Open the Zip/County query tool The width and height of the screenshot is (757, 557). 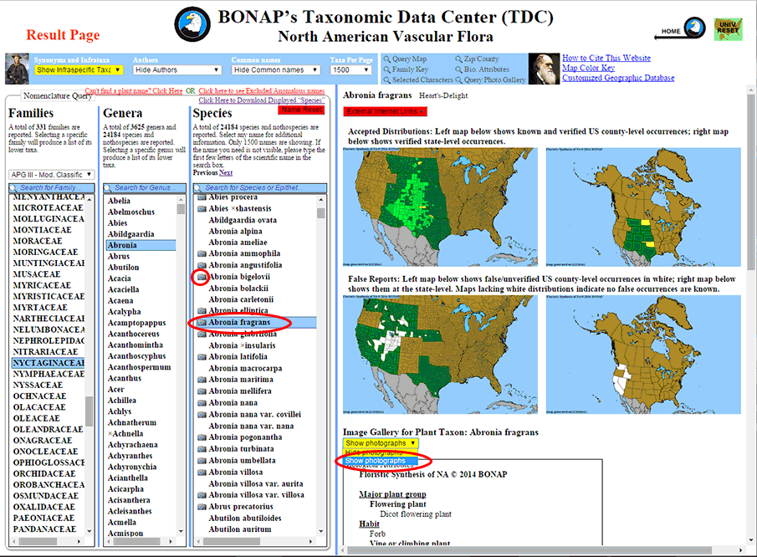click(x=477, y=59)
